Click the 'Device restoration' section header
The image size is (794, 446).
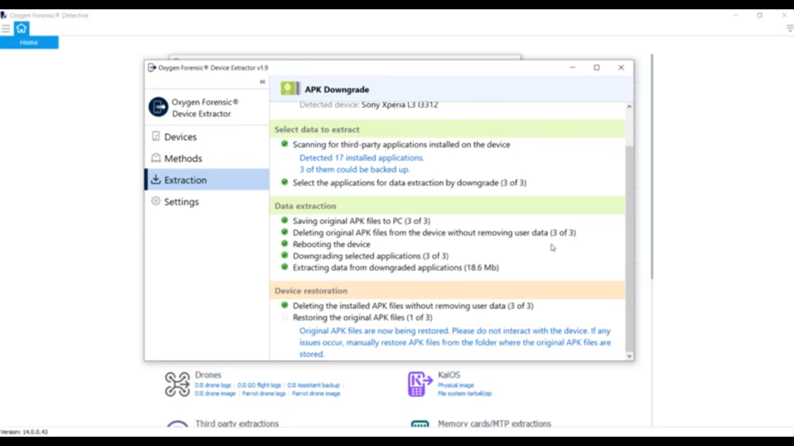click(447, 291)
